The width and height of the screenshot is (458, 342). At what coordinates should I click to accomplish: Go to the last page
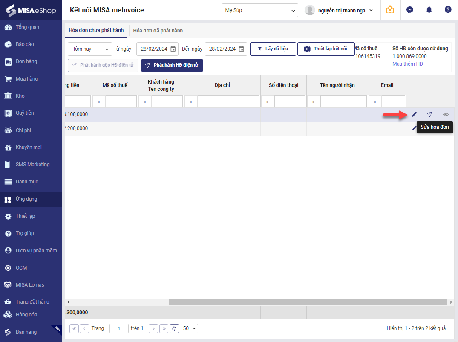click(x=164, y=328)
